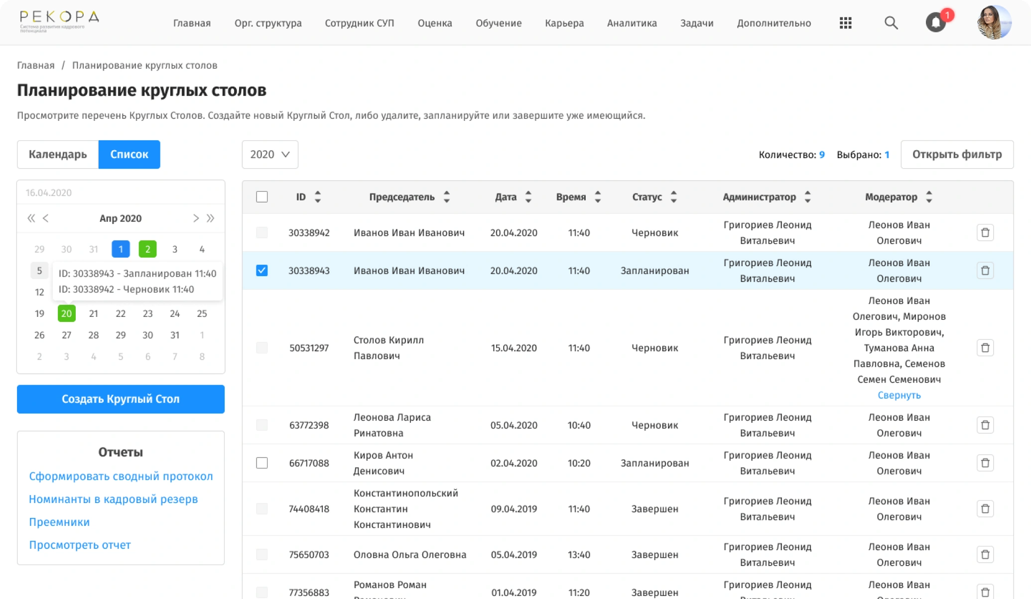Go to next month in calendar
Image resolution: width=1031 pixels, height=599 pixels.
pyautogui.click(x=196, y=218)
